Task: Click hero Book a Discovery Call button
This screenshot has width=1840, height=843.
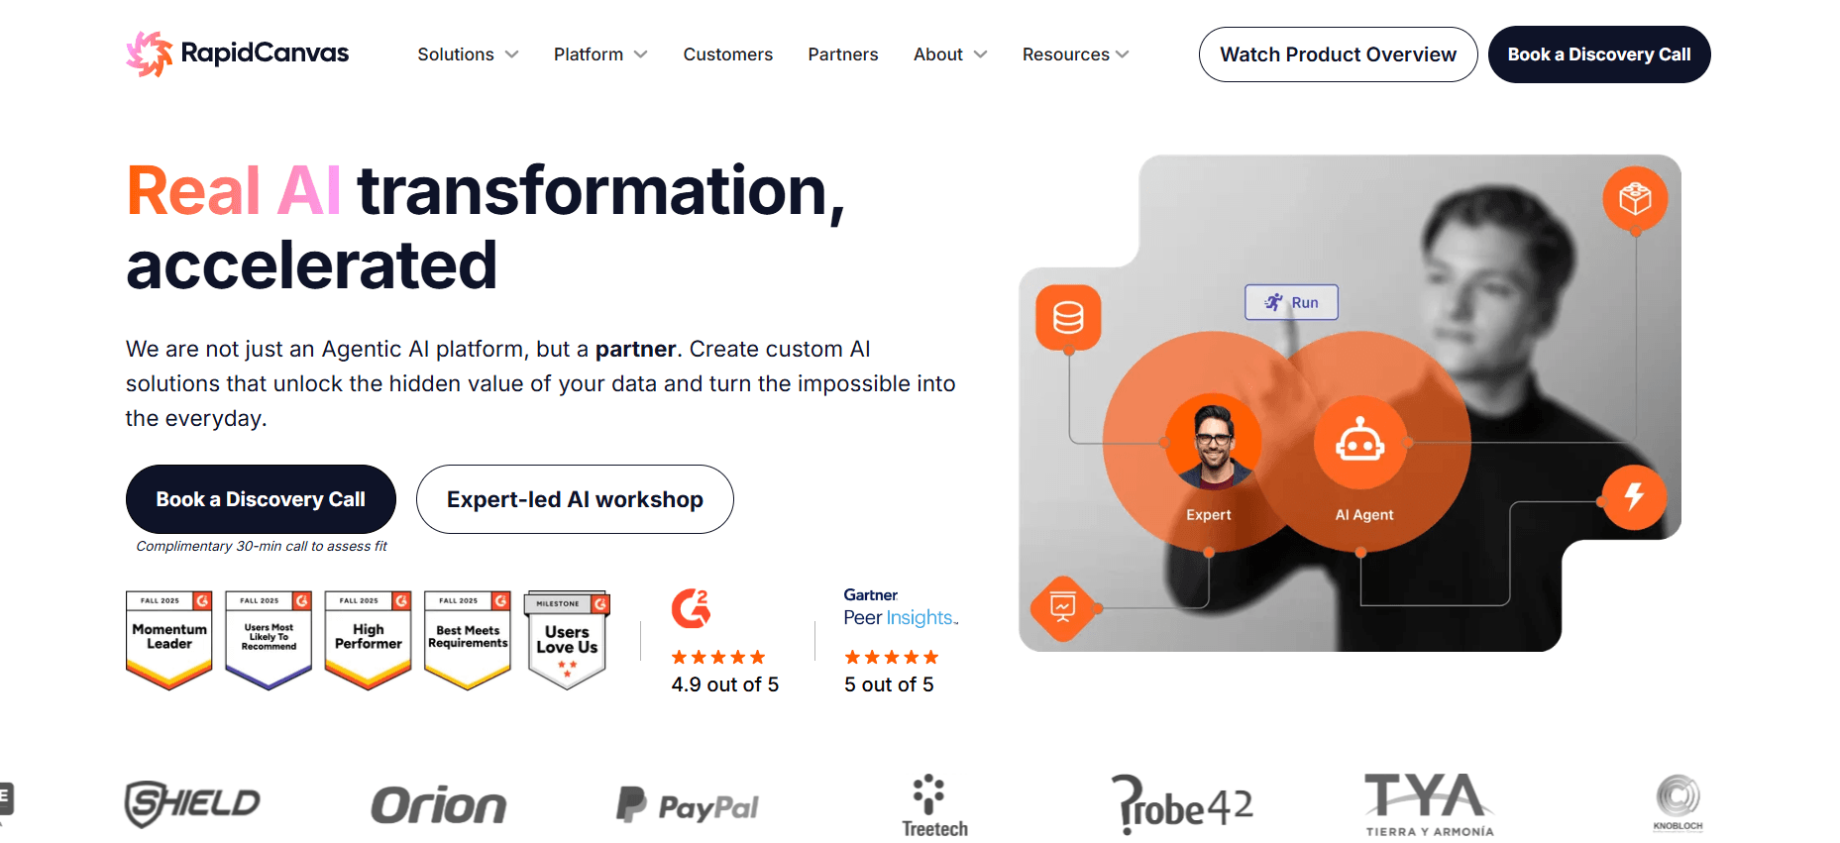Action: pos(261,499)
